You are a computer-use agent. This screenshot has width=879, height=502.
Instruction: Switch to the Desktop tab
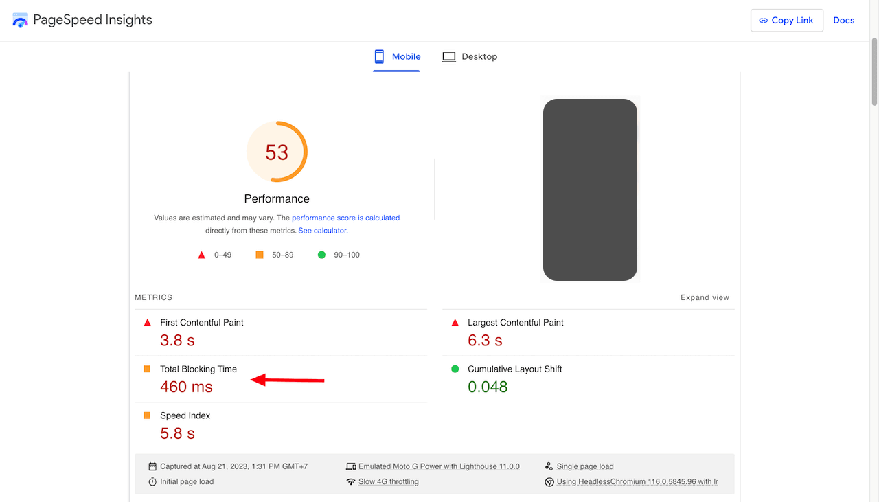click(x=470, y=56)
